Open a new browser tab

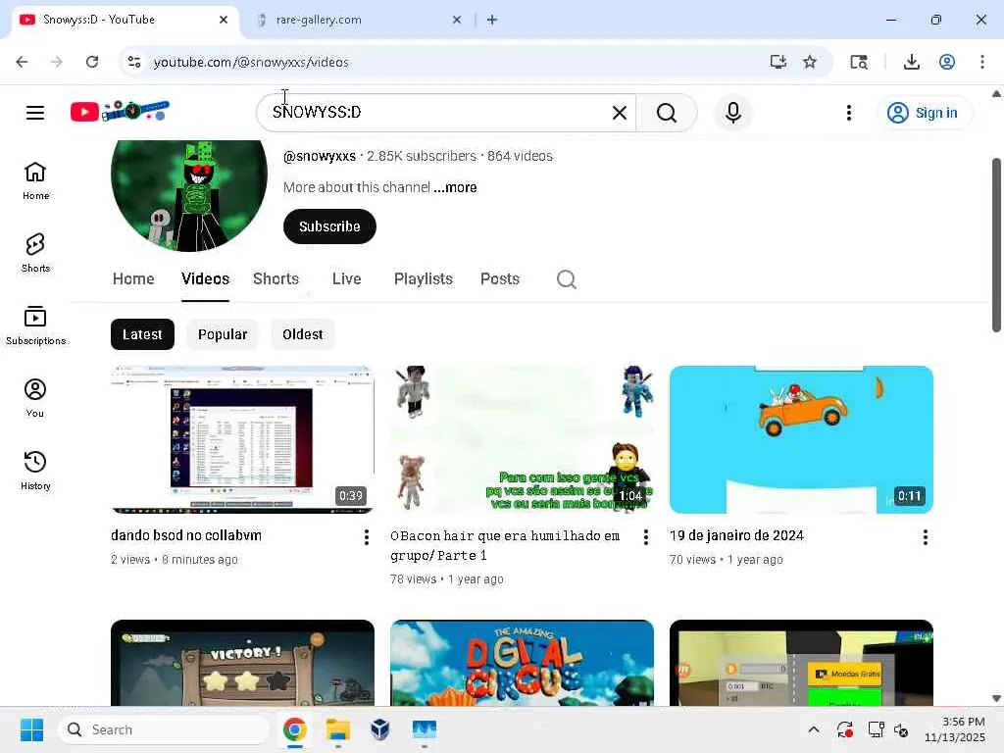pyautogui.click(x=492, y=20)
